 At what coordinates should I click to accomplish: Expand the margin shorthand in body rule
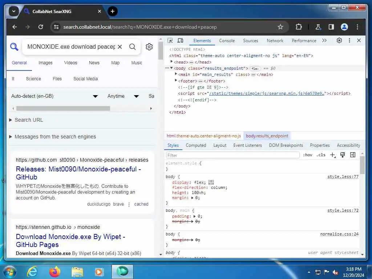[193, 198]
